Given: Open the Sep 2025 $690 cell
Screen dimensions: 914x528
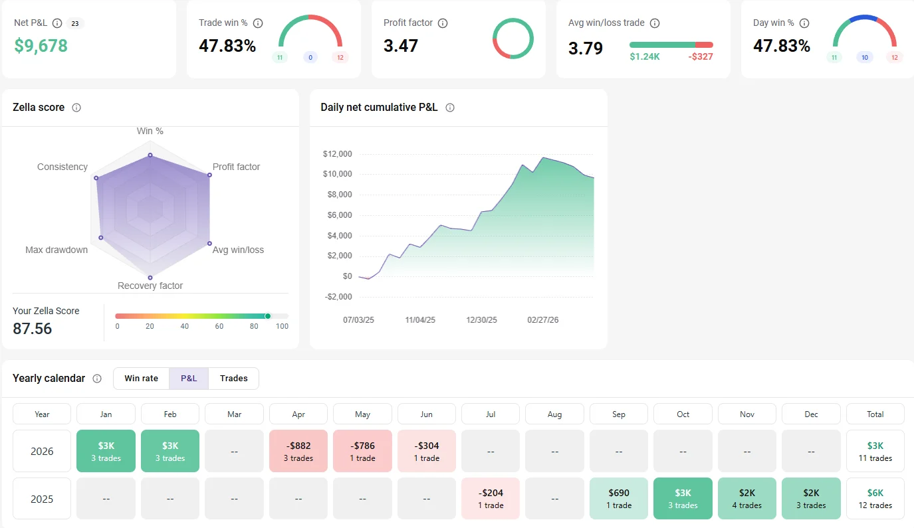Looking at the screenshot, I should click(619, 499).
